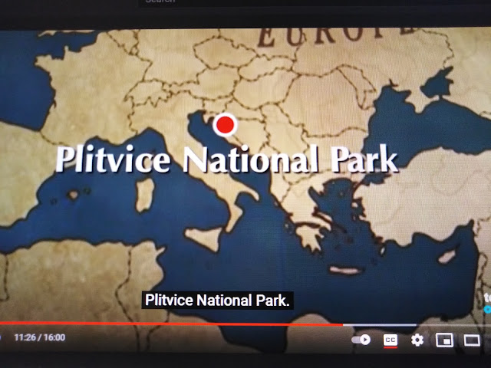Toggle the autoplay switch

[361, 340]
